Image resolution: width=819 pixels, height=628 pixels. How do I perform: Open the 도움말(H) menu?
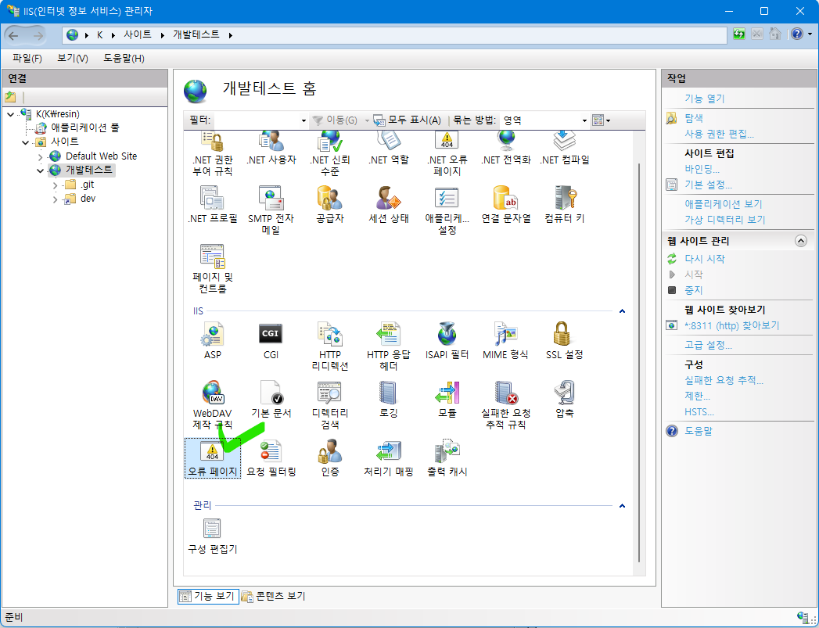(x=124, y=59)
